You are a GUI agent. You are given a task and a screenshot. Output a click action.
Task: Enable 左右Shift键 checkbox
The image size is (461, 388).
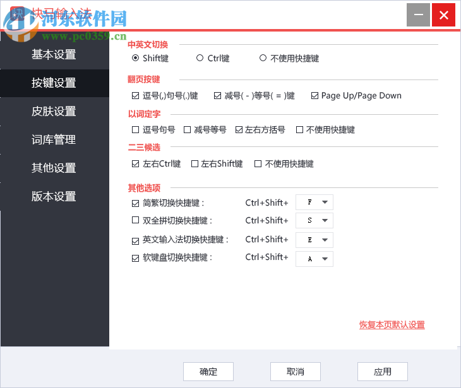coord(195,164)
